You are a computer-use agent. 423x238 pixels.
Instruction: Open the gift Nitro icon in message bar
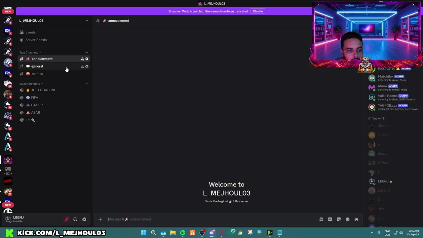(321, 219)
